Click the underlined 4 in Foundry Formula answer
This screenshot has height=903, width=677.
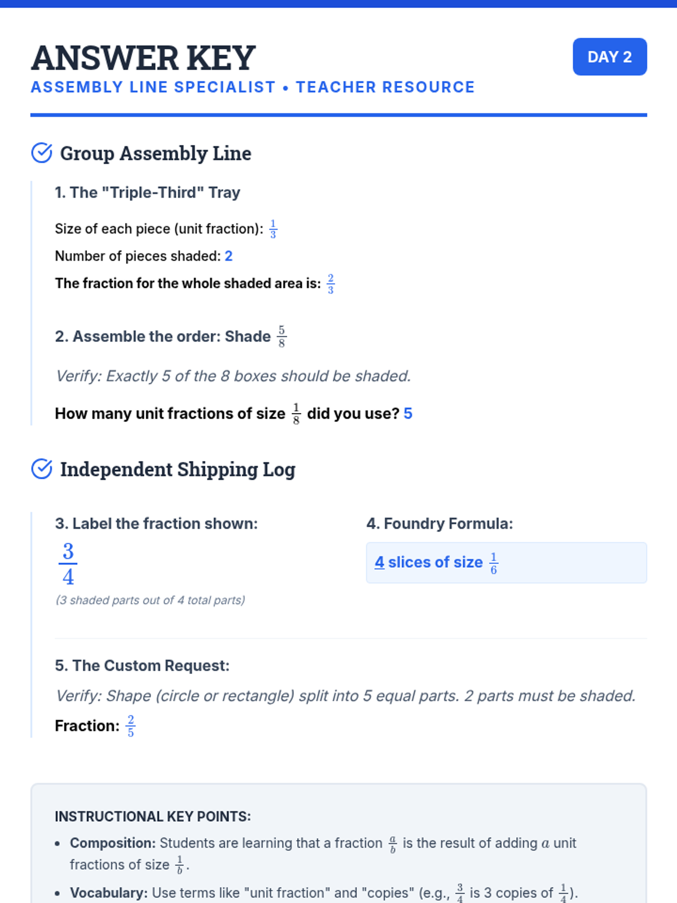(x=380, y=562)
